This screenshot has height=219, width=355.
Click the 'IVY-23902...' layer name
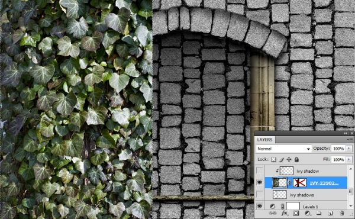tap(324, 183)
